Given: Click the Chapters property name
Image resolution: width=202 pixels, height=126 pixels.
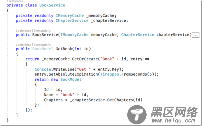Looking at the screenshot, I should point(53,100).
